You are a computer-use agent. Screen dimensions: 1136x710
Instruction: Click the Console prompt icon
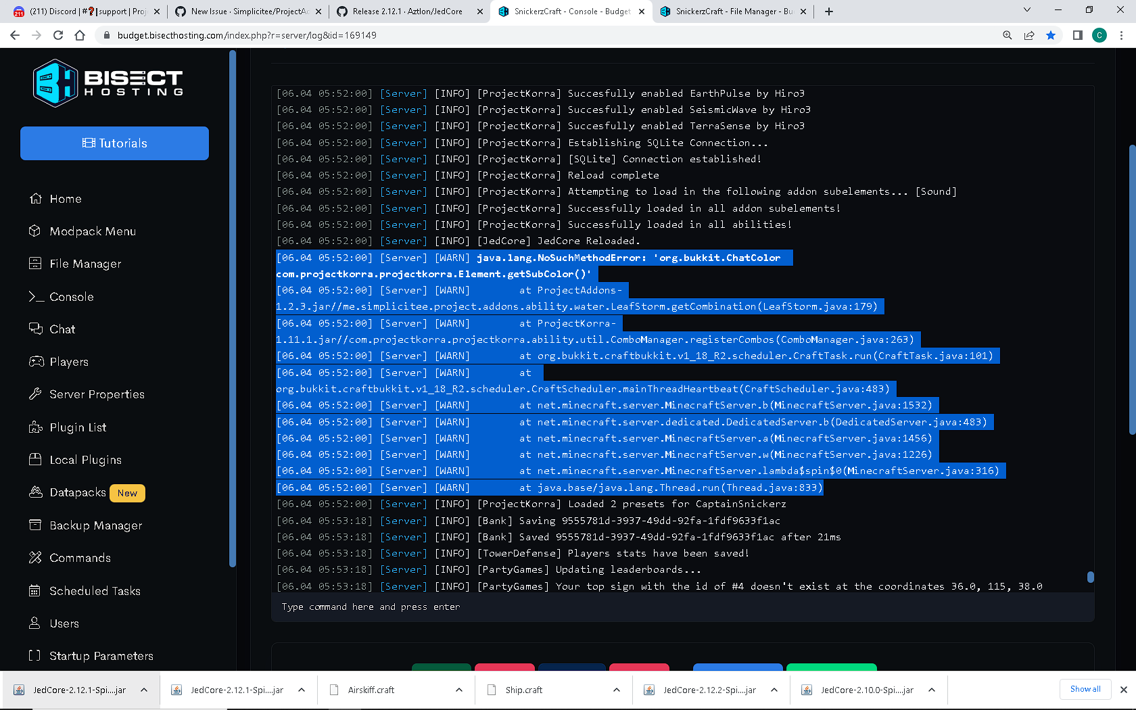pos(36,296)
